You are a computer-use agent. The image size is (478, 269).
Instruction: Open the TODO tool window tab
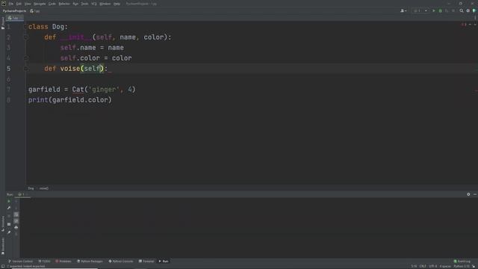coord(44,262)
